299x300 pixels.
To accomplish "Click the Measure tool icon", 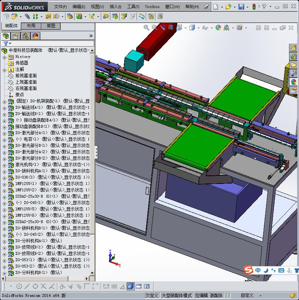I will click(x=142, y=17).
